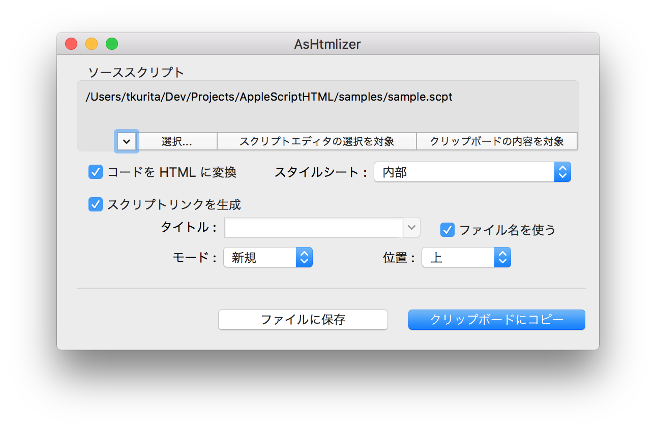Click into the タイトル text field
The width and height of the screenshot is (656, 431).
pos(313,228)
